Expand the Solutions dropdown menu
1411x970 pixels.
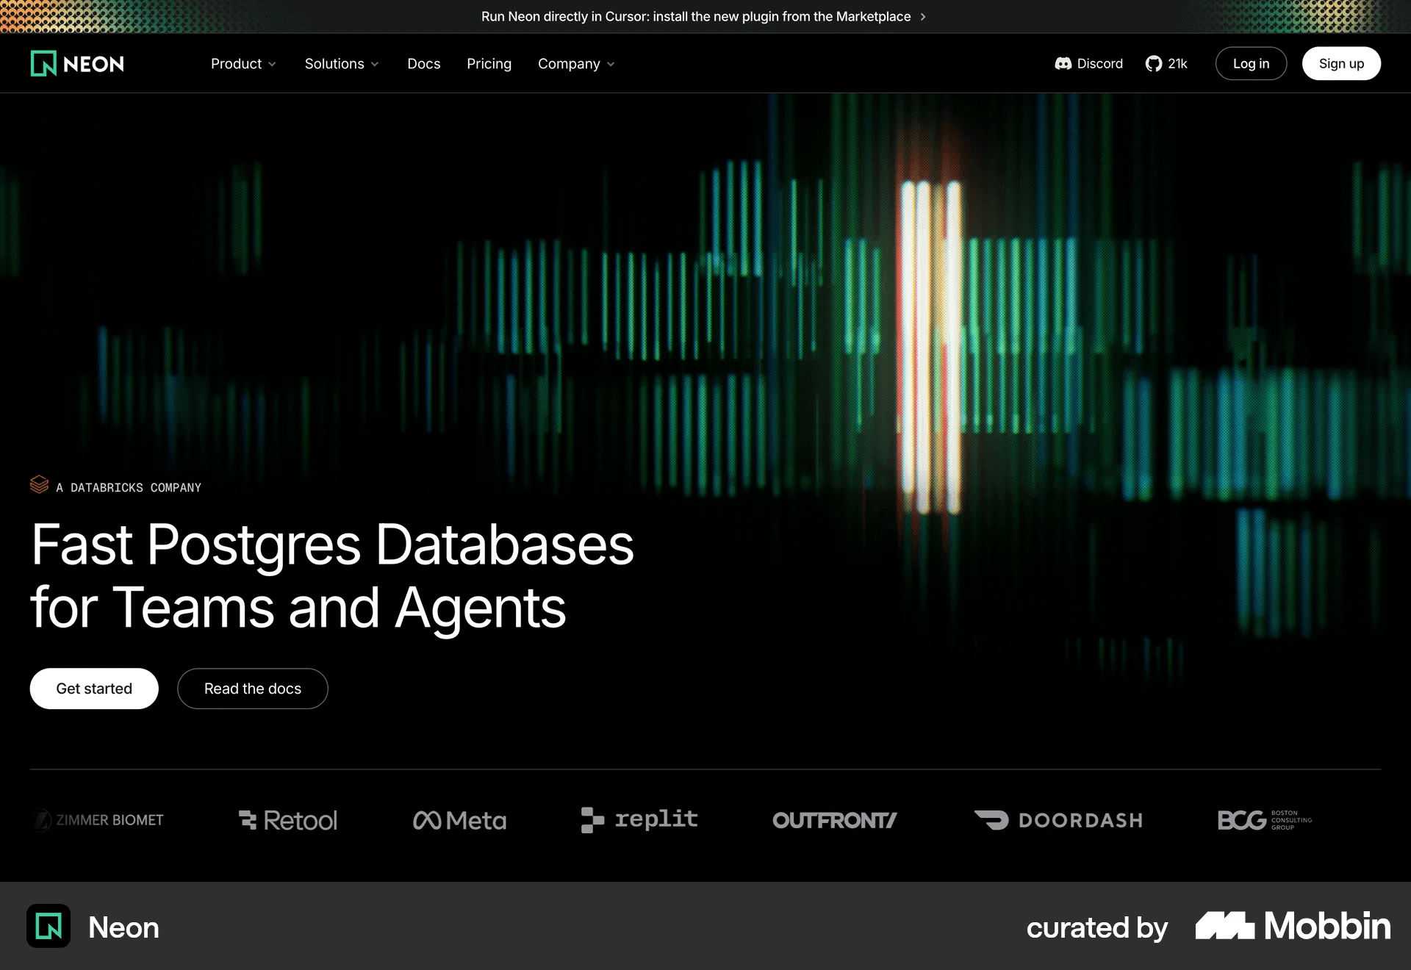click(342, 64)
